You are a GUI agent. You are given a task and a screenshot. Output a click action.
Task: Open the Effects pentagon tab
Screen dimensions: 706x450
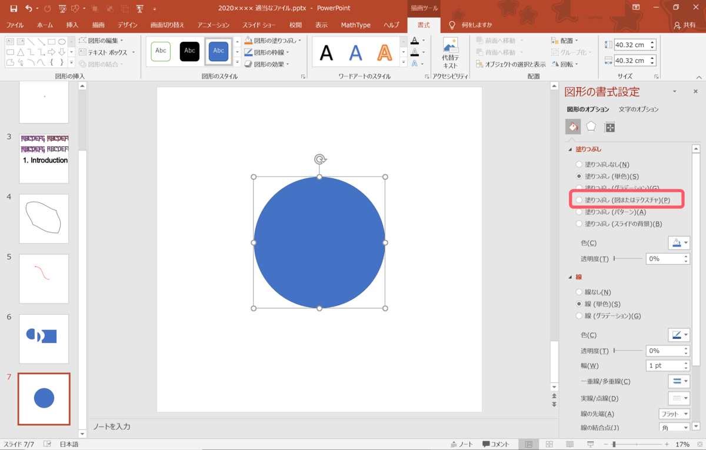(591, 126)
